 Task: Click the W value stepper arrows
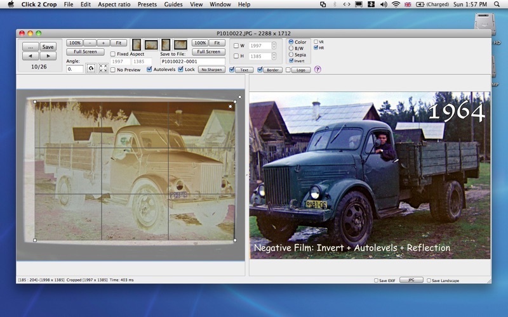(274, 46)
